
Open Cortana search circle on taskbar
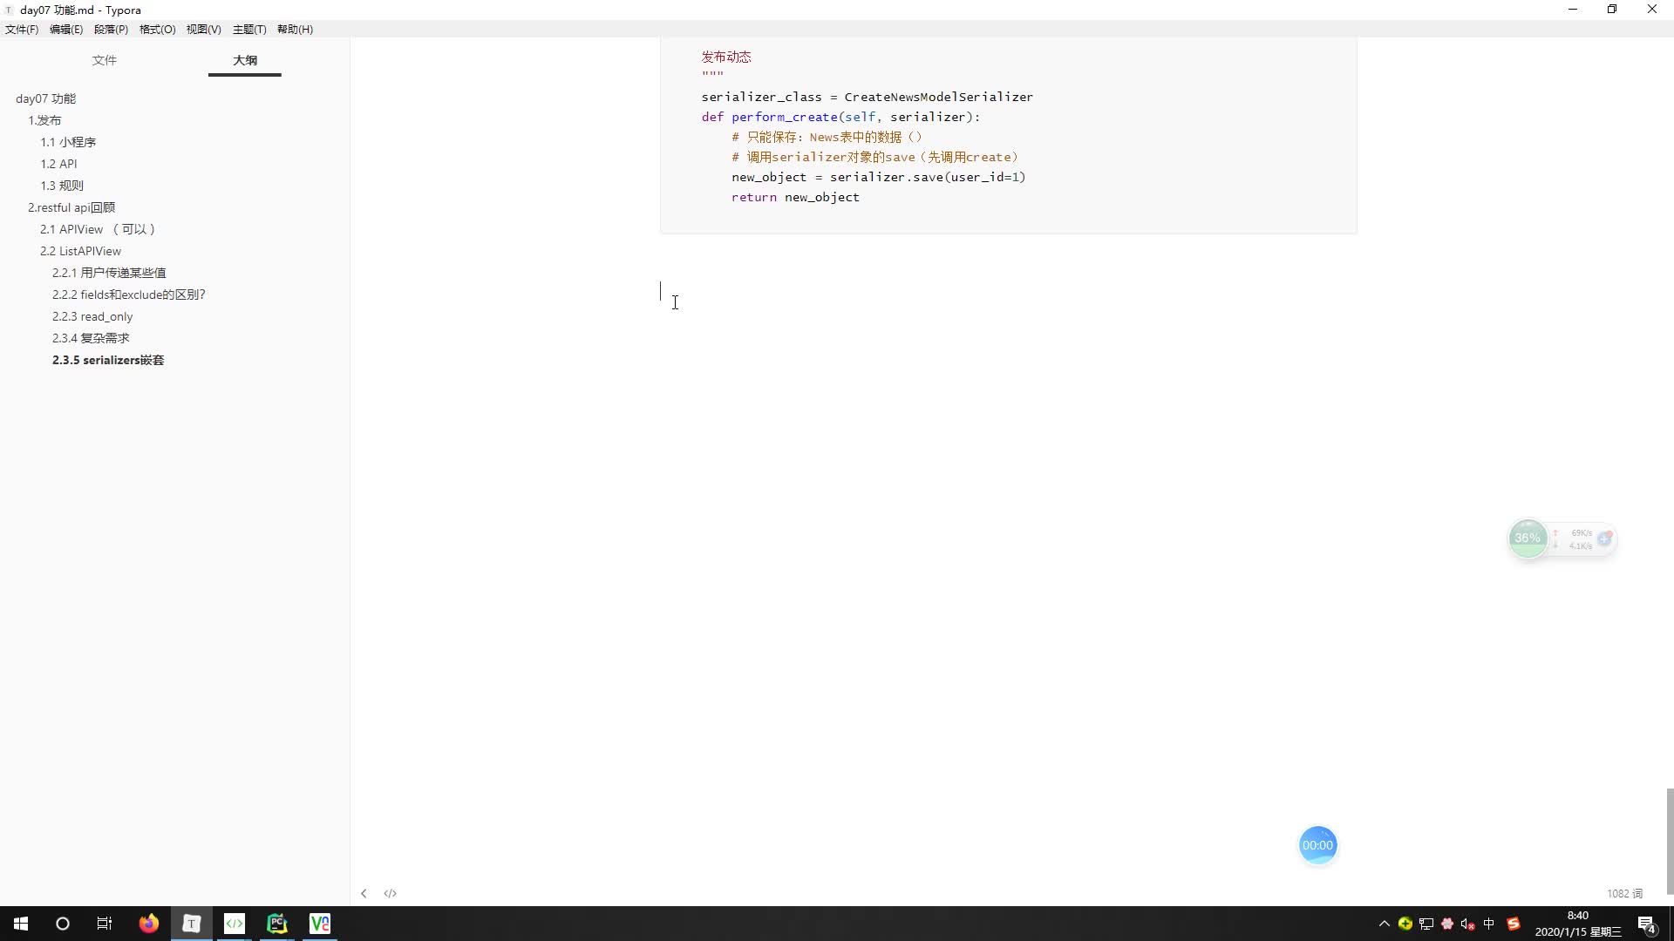(63, 924)
